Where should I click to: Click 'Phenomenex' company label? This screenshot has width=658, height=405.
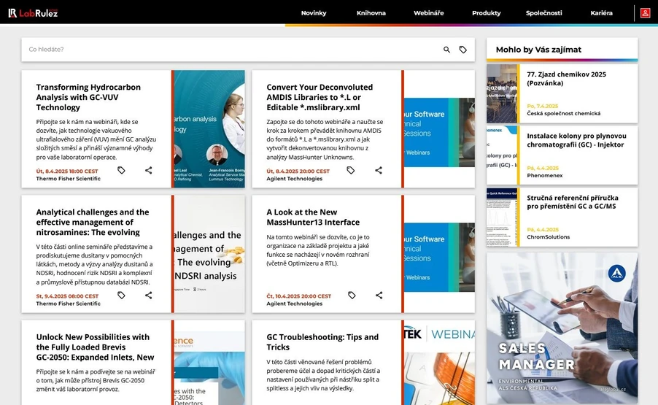click(545, 175)
